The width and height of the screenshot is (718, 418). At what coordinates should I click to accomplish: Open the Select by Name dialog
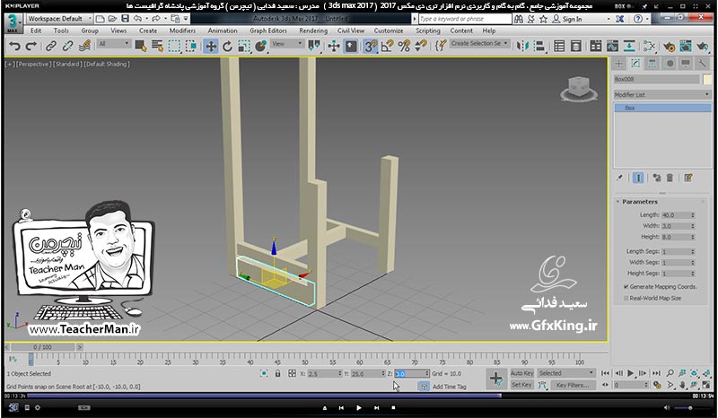click(158, 46)
